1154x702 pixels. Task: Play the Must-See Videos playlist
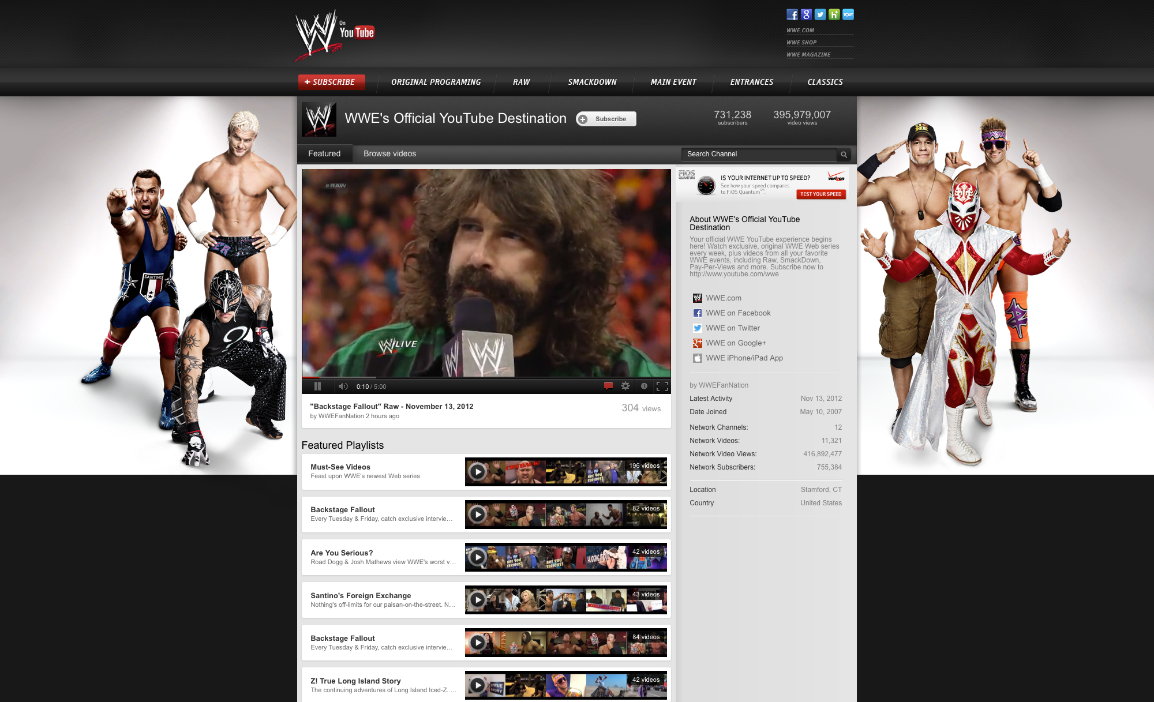click(x=477, y=472)
